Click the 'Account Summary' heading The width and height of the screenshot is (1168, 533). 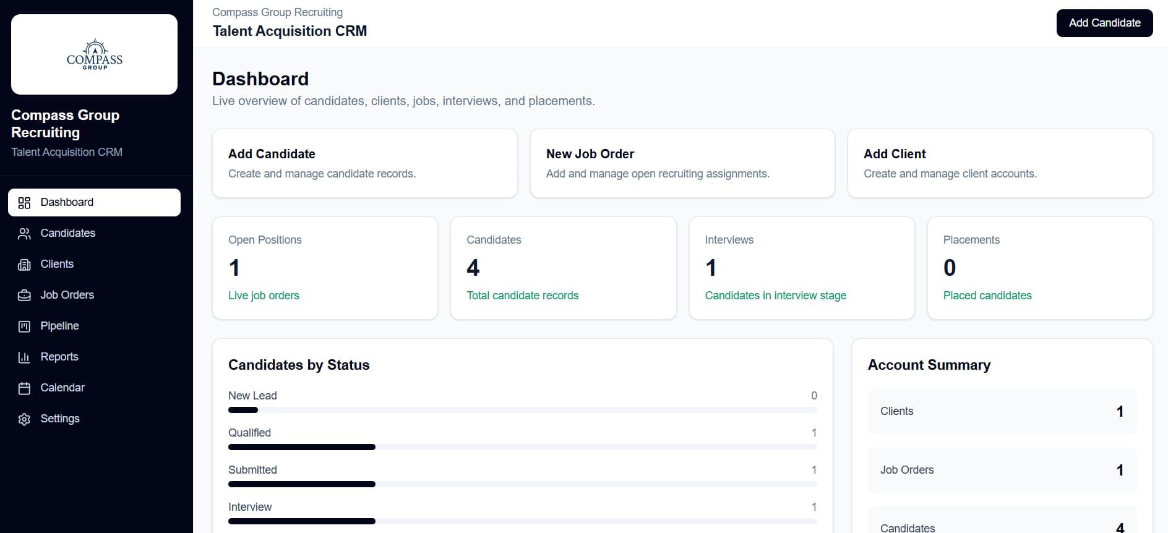[929, 365]
